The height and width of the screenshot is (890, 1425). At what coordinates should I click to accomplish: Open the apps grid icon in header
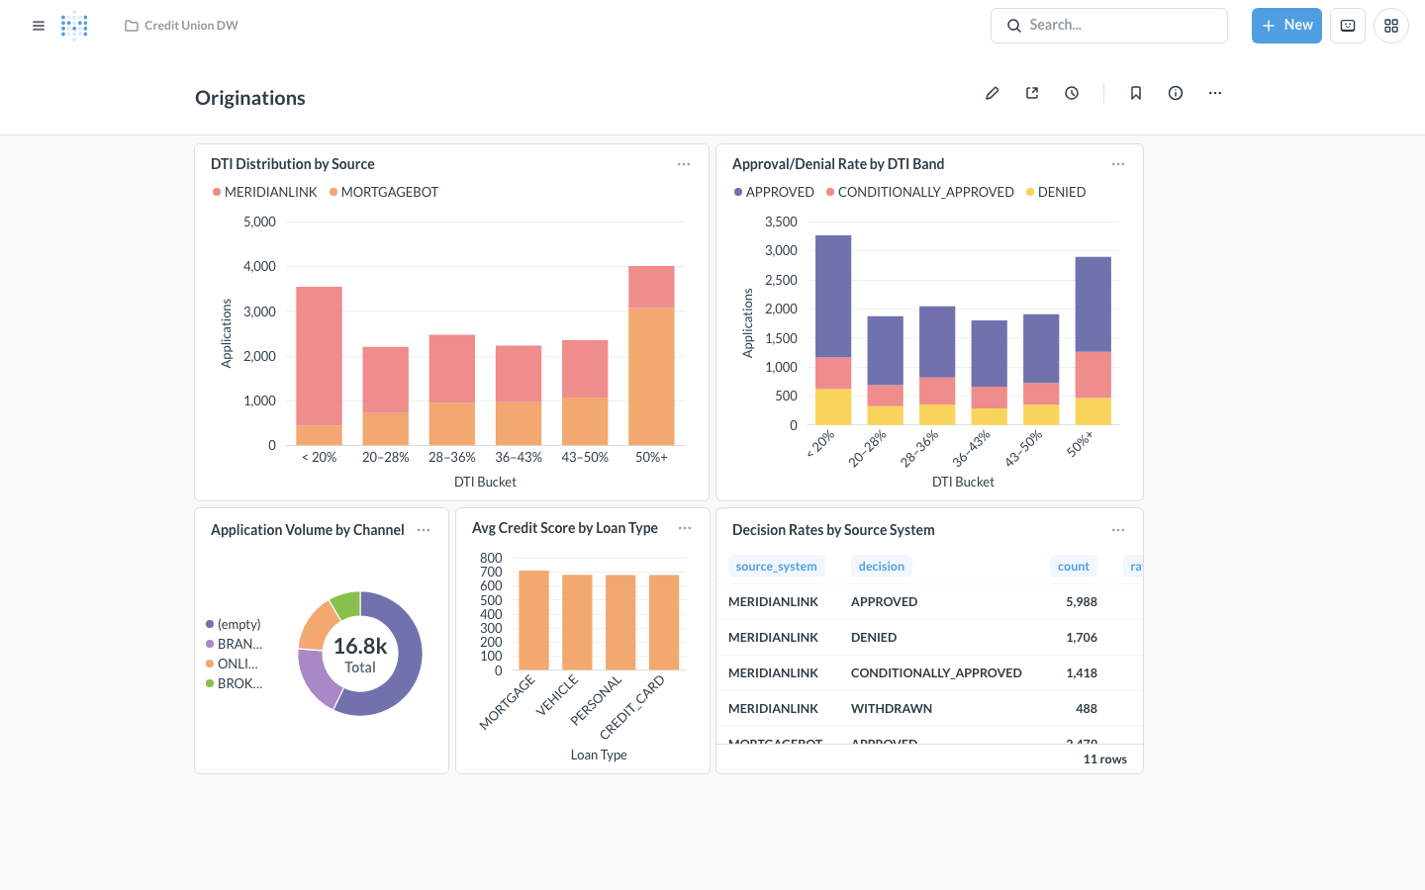pyautogui.click(x=1391, y=26)
